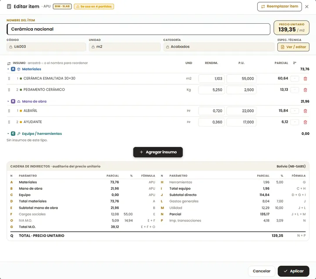Click the lock icon in the Unidad field
This screenshot has width=316, height=279.
click(93, 47)
